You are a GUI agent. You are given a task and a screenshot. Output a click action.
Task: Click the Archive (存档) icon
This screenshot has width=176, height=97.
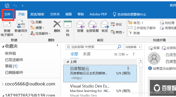[x=68, y=24]
